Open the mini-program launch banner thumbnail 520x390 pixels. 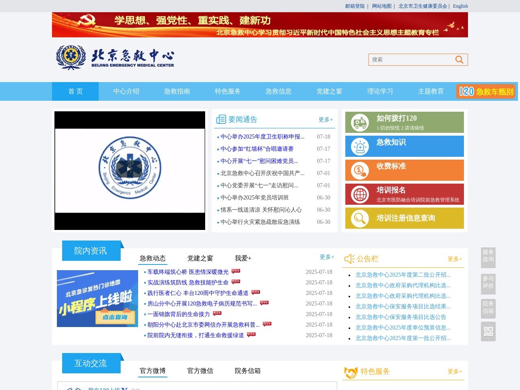[97, 299]
